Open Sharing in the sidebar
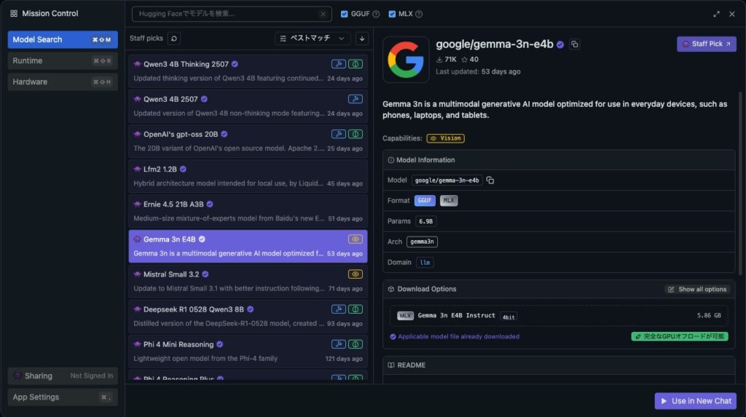Viewport: 746px width, 417px height. (63, 376)
